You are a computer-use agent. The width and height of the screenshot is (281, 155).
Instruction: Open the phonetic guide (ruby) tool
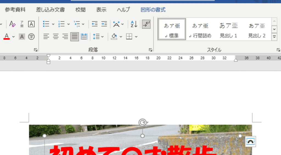tap(22, 24)
